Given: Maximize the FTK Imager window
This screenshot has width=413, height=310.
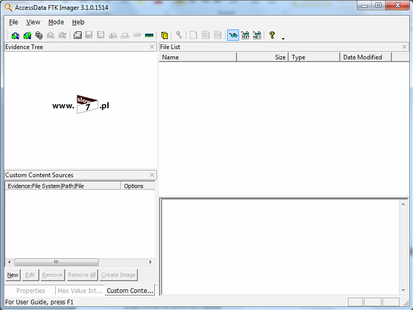Looking at the screenshot, I should (378, 6).
